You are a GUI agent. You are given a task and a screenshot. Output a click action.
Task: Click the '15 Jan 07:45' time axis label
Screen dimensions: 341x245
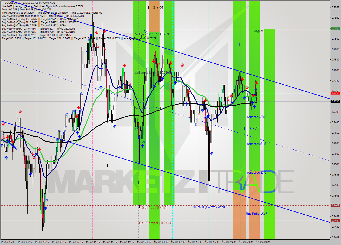(x=76, y=242)
